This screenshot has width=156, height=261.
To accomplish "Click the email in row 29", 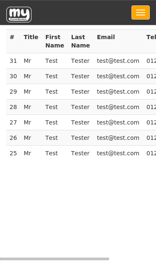I will coord(118,92).
